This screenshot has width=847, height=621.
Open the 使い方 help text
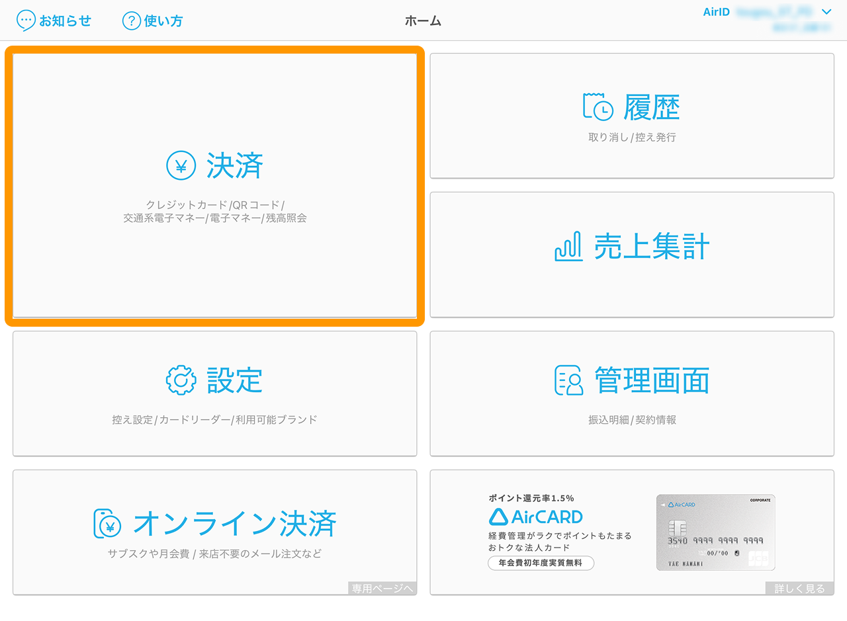163,21
